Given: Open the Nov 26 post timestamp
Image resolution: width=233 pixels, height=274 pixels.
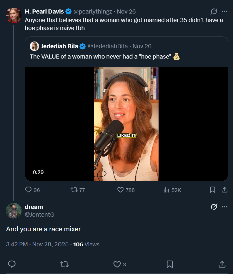Looking at the screenshot, I should coord(126,12).
